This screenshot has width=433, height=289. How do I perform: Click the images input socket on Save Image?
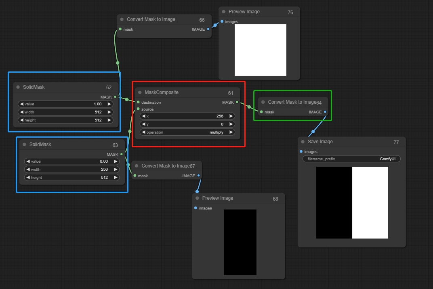[x=301, y=152]
